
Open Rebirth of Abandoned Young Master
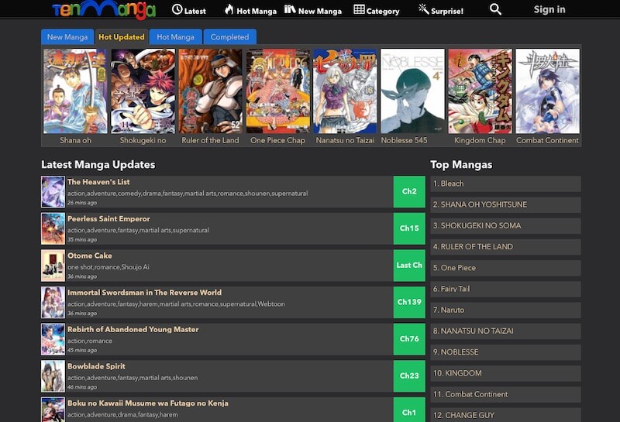[133, 329]
